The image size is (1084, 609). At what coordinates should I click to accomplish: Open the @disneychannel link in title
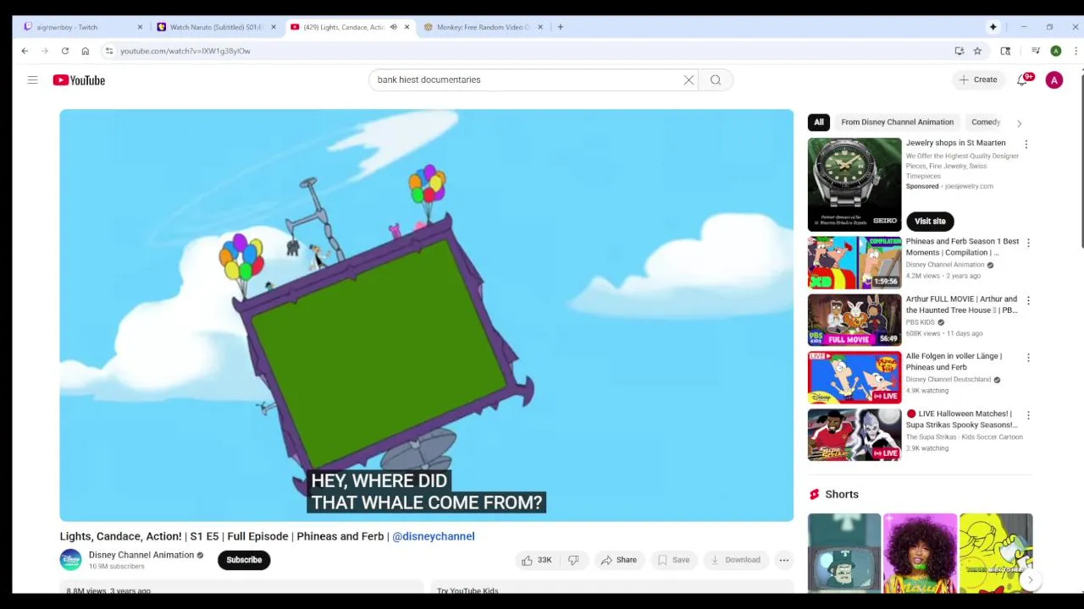[434, 536]
